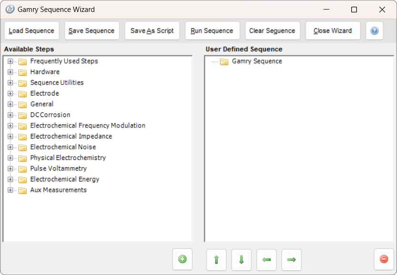This screenshot has height=275, width=397.
Task: Select the DC Corrosion label
Action: 50,115
